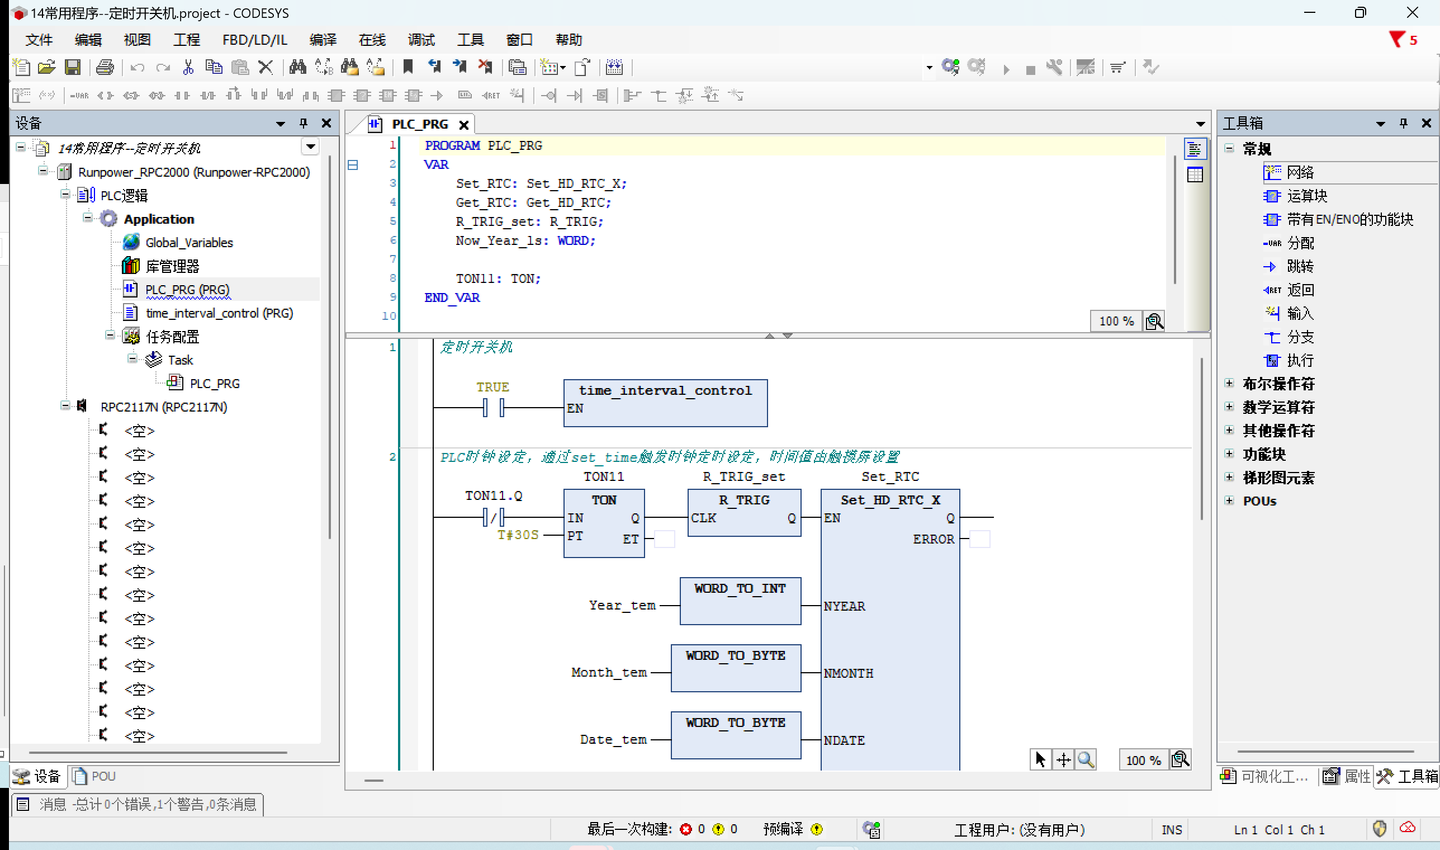Image resolution: width=1440 pixels, height=850 pixels.
Task: Collapse the project root tree node
Action: 21,147
